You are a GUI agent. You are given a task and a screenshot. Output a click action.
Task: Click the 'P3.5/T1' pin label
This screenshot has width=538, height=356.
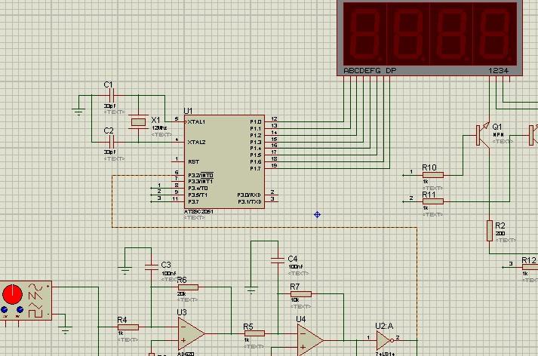point(198,195)
